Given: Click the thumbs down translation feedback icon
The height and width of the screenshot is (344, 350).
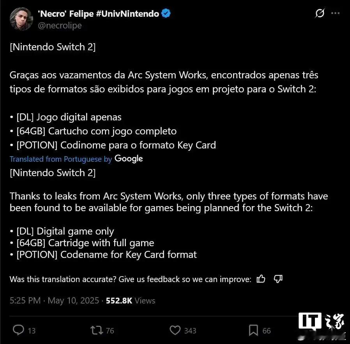Looking at the screenshot, I should tap(278, 279).
